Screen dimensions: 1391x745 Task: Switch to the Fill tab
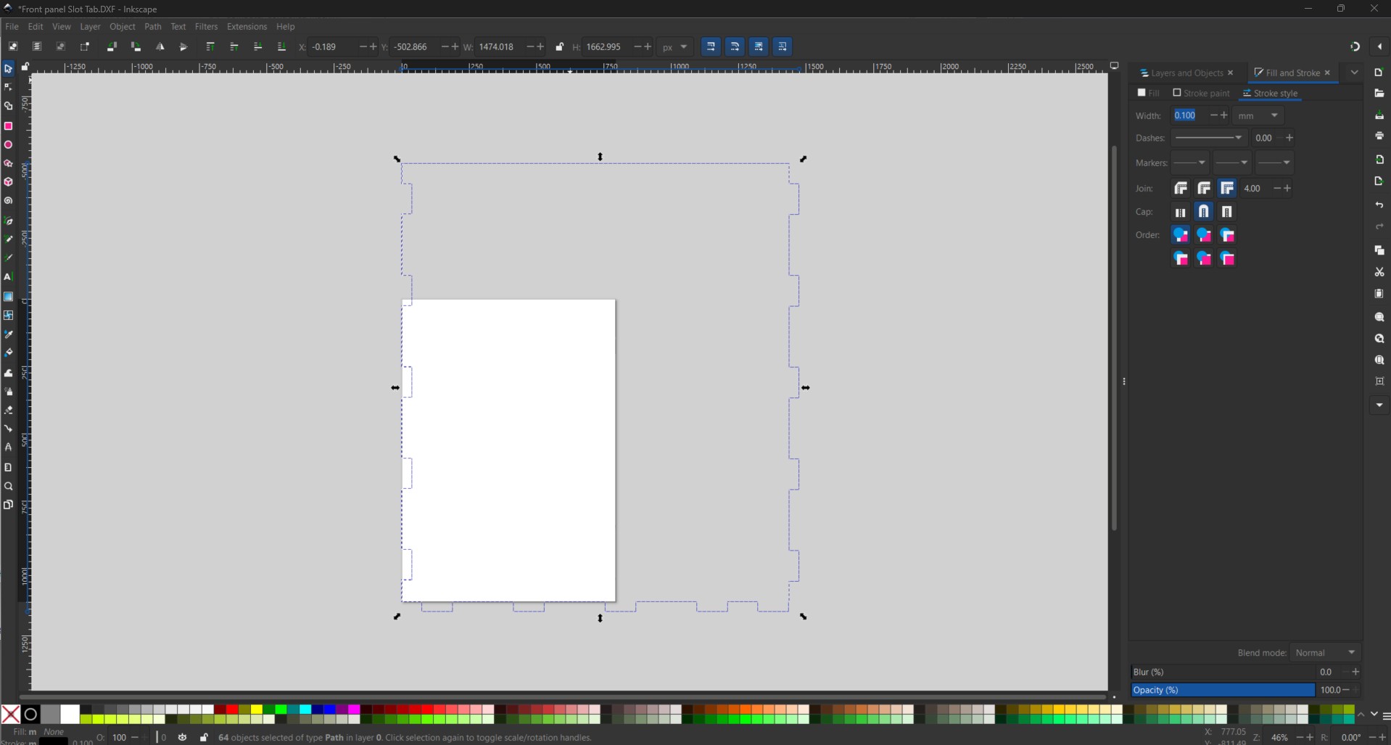(x=1149, y=93)
